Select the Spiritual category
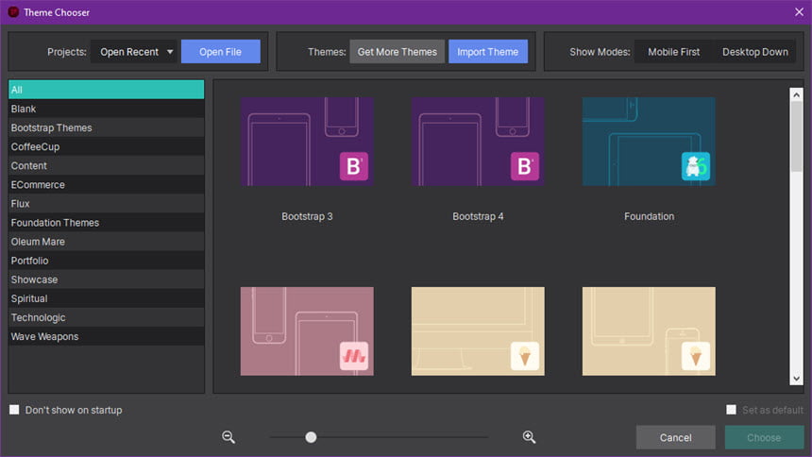The height and width of the screenshot is (457, 812). point(106,299)
